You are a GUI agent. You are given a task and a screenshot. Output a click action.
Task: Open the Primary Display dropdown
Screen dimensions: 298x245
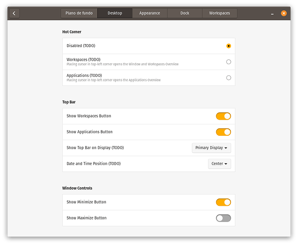coord(211,147)
